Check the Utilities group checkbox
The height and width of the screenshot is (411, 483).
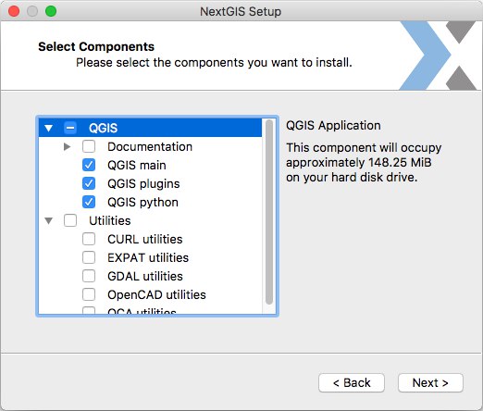coord(70,220)
